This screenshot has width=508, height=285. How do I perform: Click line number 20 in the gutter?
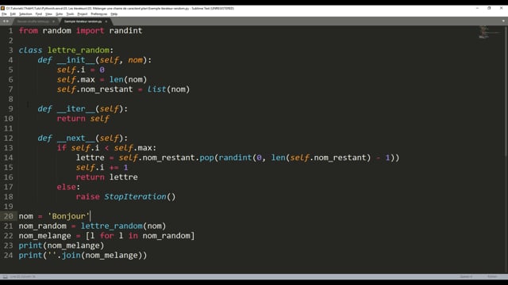coord(9,216)
